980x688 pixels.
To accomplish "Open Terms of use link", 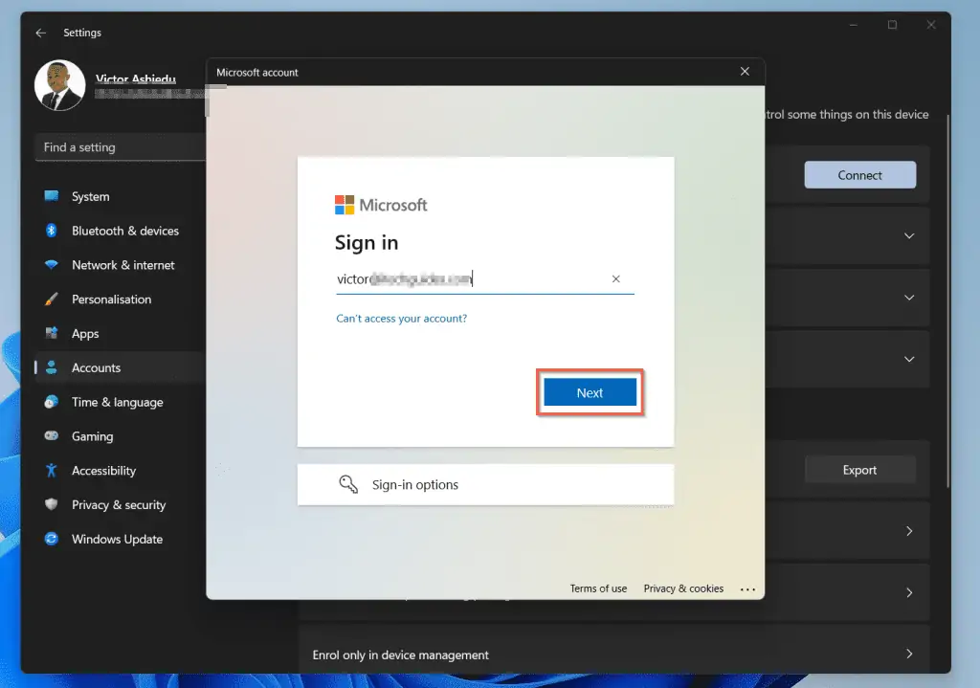I will coord(598,588).
